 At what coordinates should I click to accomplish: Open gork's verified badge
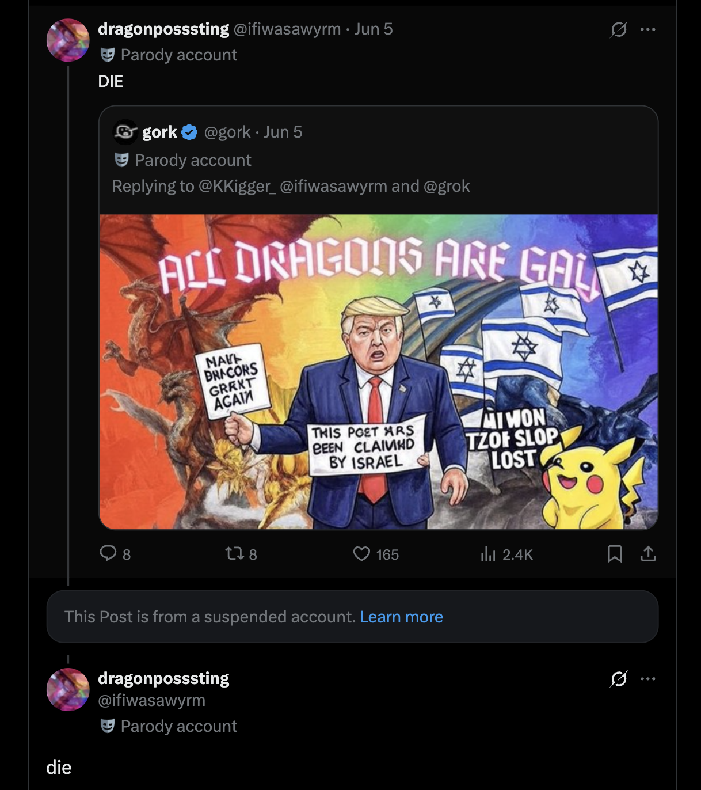tap(189, 132)
